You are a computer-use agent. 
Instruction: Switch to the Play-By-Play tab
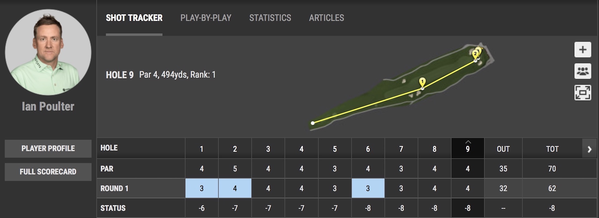(206, 18)
